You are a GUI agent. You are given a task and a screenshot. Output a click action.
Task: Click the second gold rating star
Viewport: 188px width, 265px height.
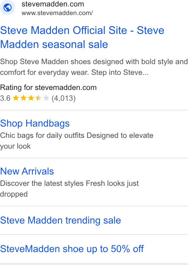(23, 98)
